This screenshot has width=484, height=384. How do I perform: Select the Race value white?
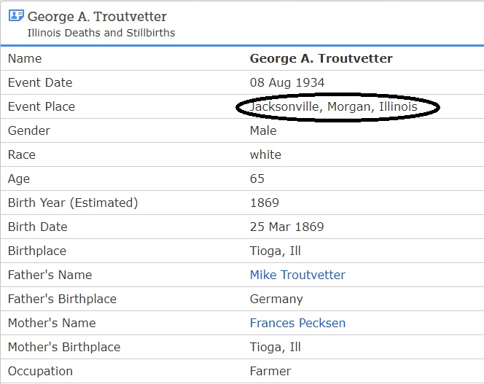265,154
